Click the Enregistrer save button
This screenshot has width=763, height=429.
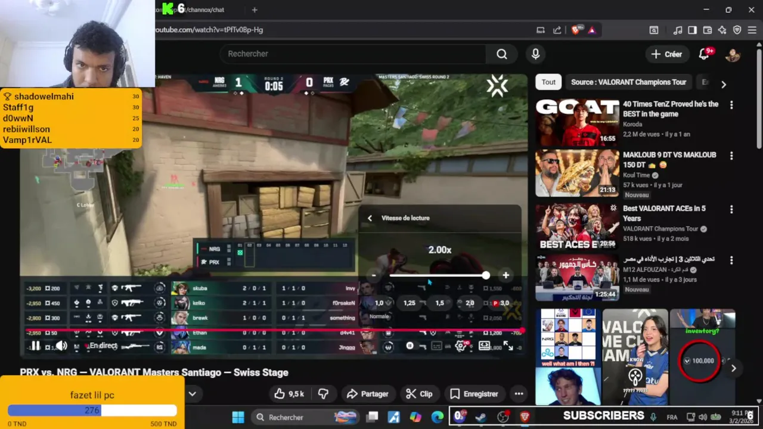(x=474, y=394)
